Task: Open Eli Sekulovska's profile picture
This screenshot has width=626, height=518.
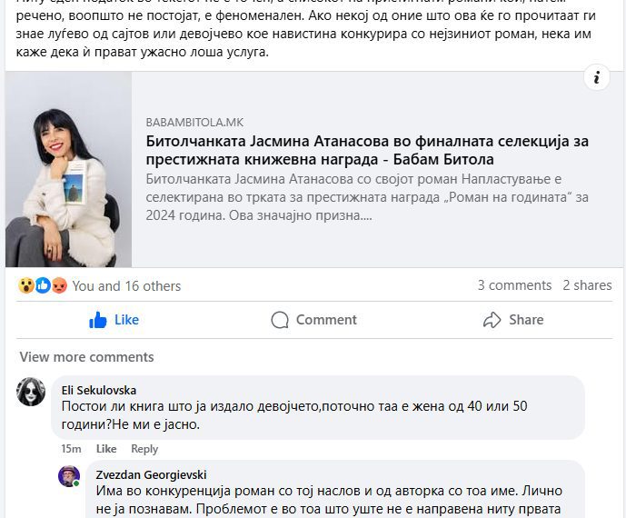Action: pos(31,392)
